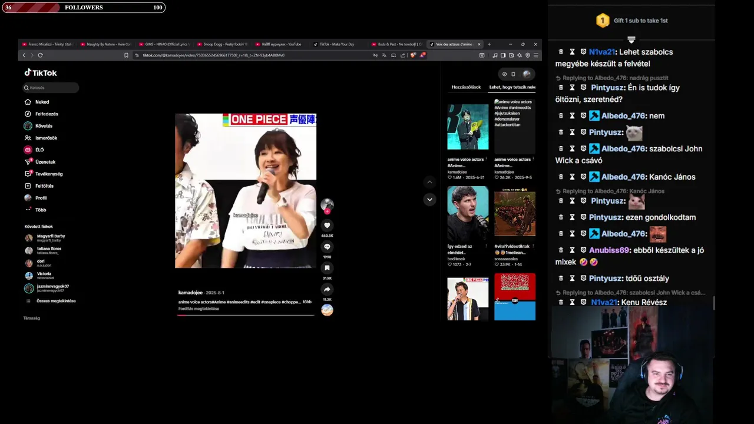Open boditesok Így edzed az elmédet video

[x=468, y=214]
